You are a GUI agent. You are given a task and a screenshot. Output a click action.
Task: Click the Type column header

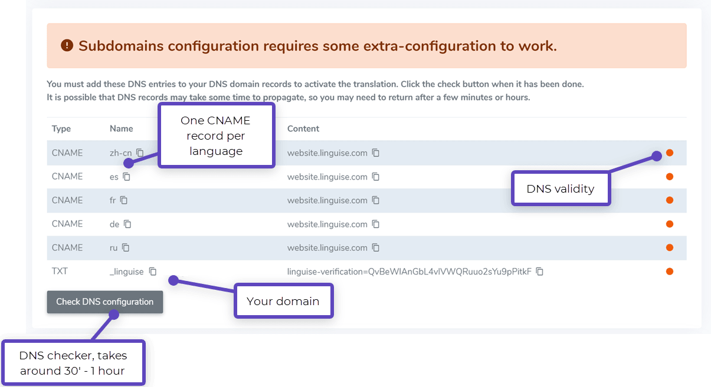tap(61, 128)
